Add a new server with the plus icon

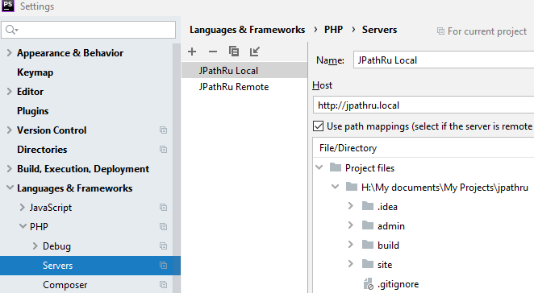coord(192,52)
